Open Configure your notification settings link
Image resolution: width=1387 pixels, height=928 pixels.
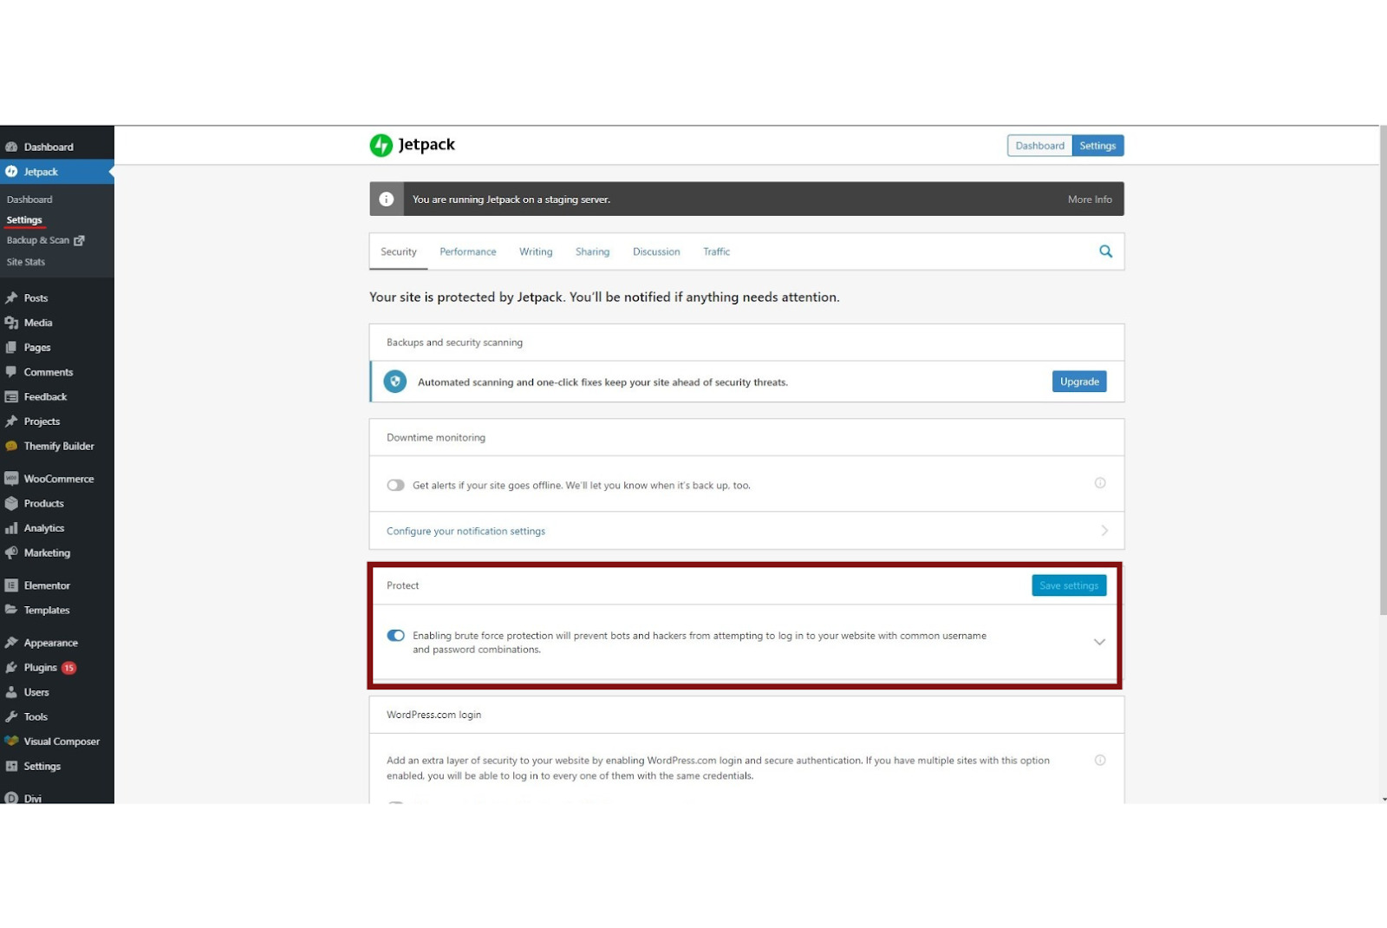click(466, 532)
